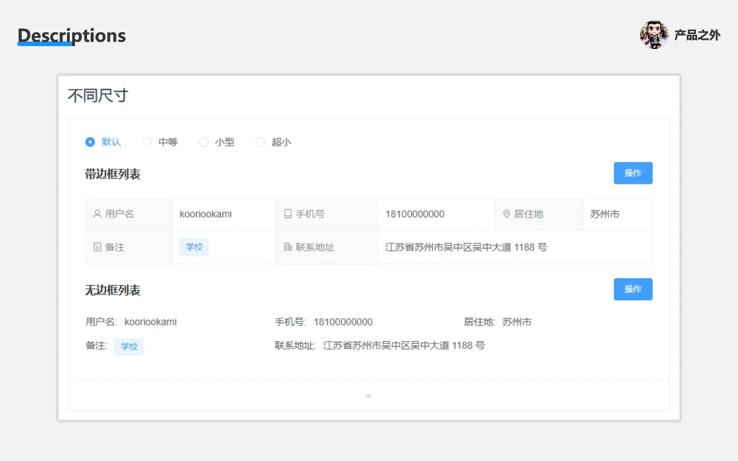Click the Descriptions page title
Viewport: 738px width, 461px height.
click(x=71, y=36)
